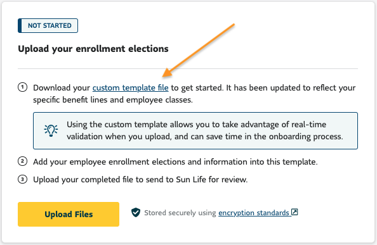Click the circled step 1 number
This screenshot has width=377, height=245.
[23, 87]
